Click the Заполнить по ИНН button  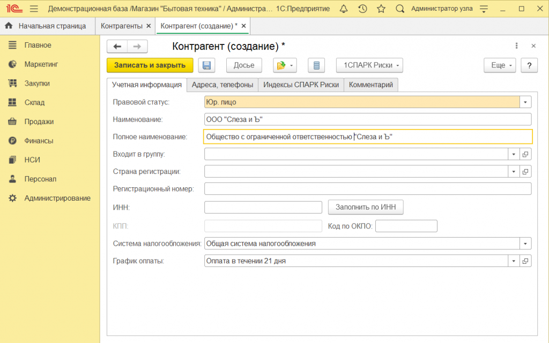[365, 207]
